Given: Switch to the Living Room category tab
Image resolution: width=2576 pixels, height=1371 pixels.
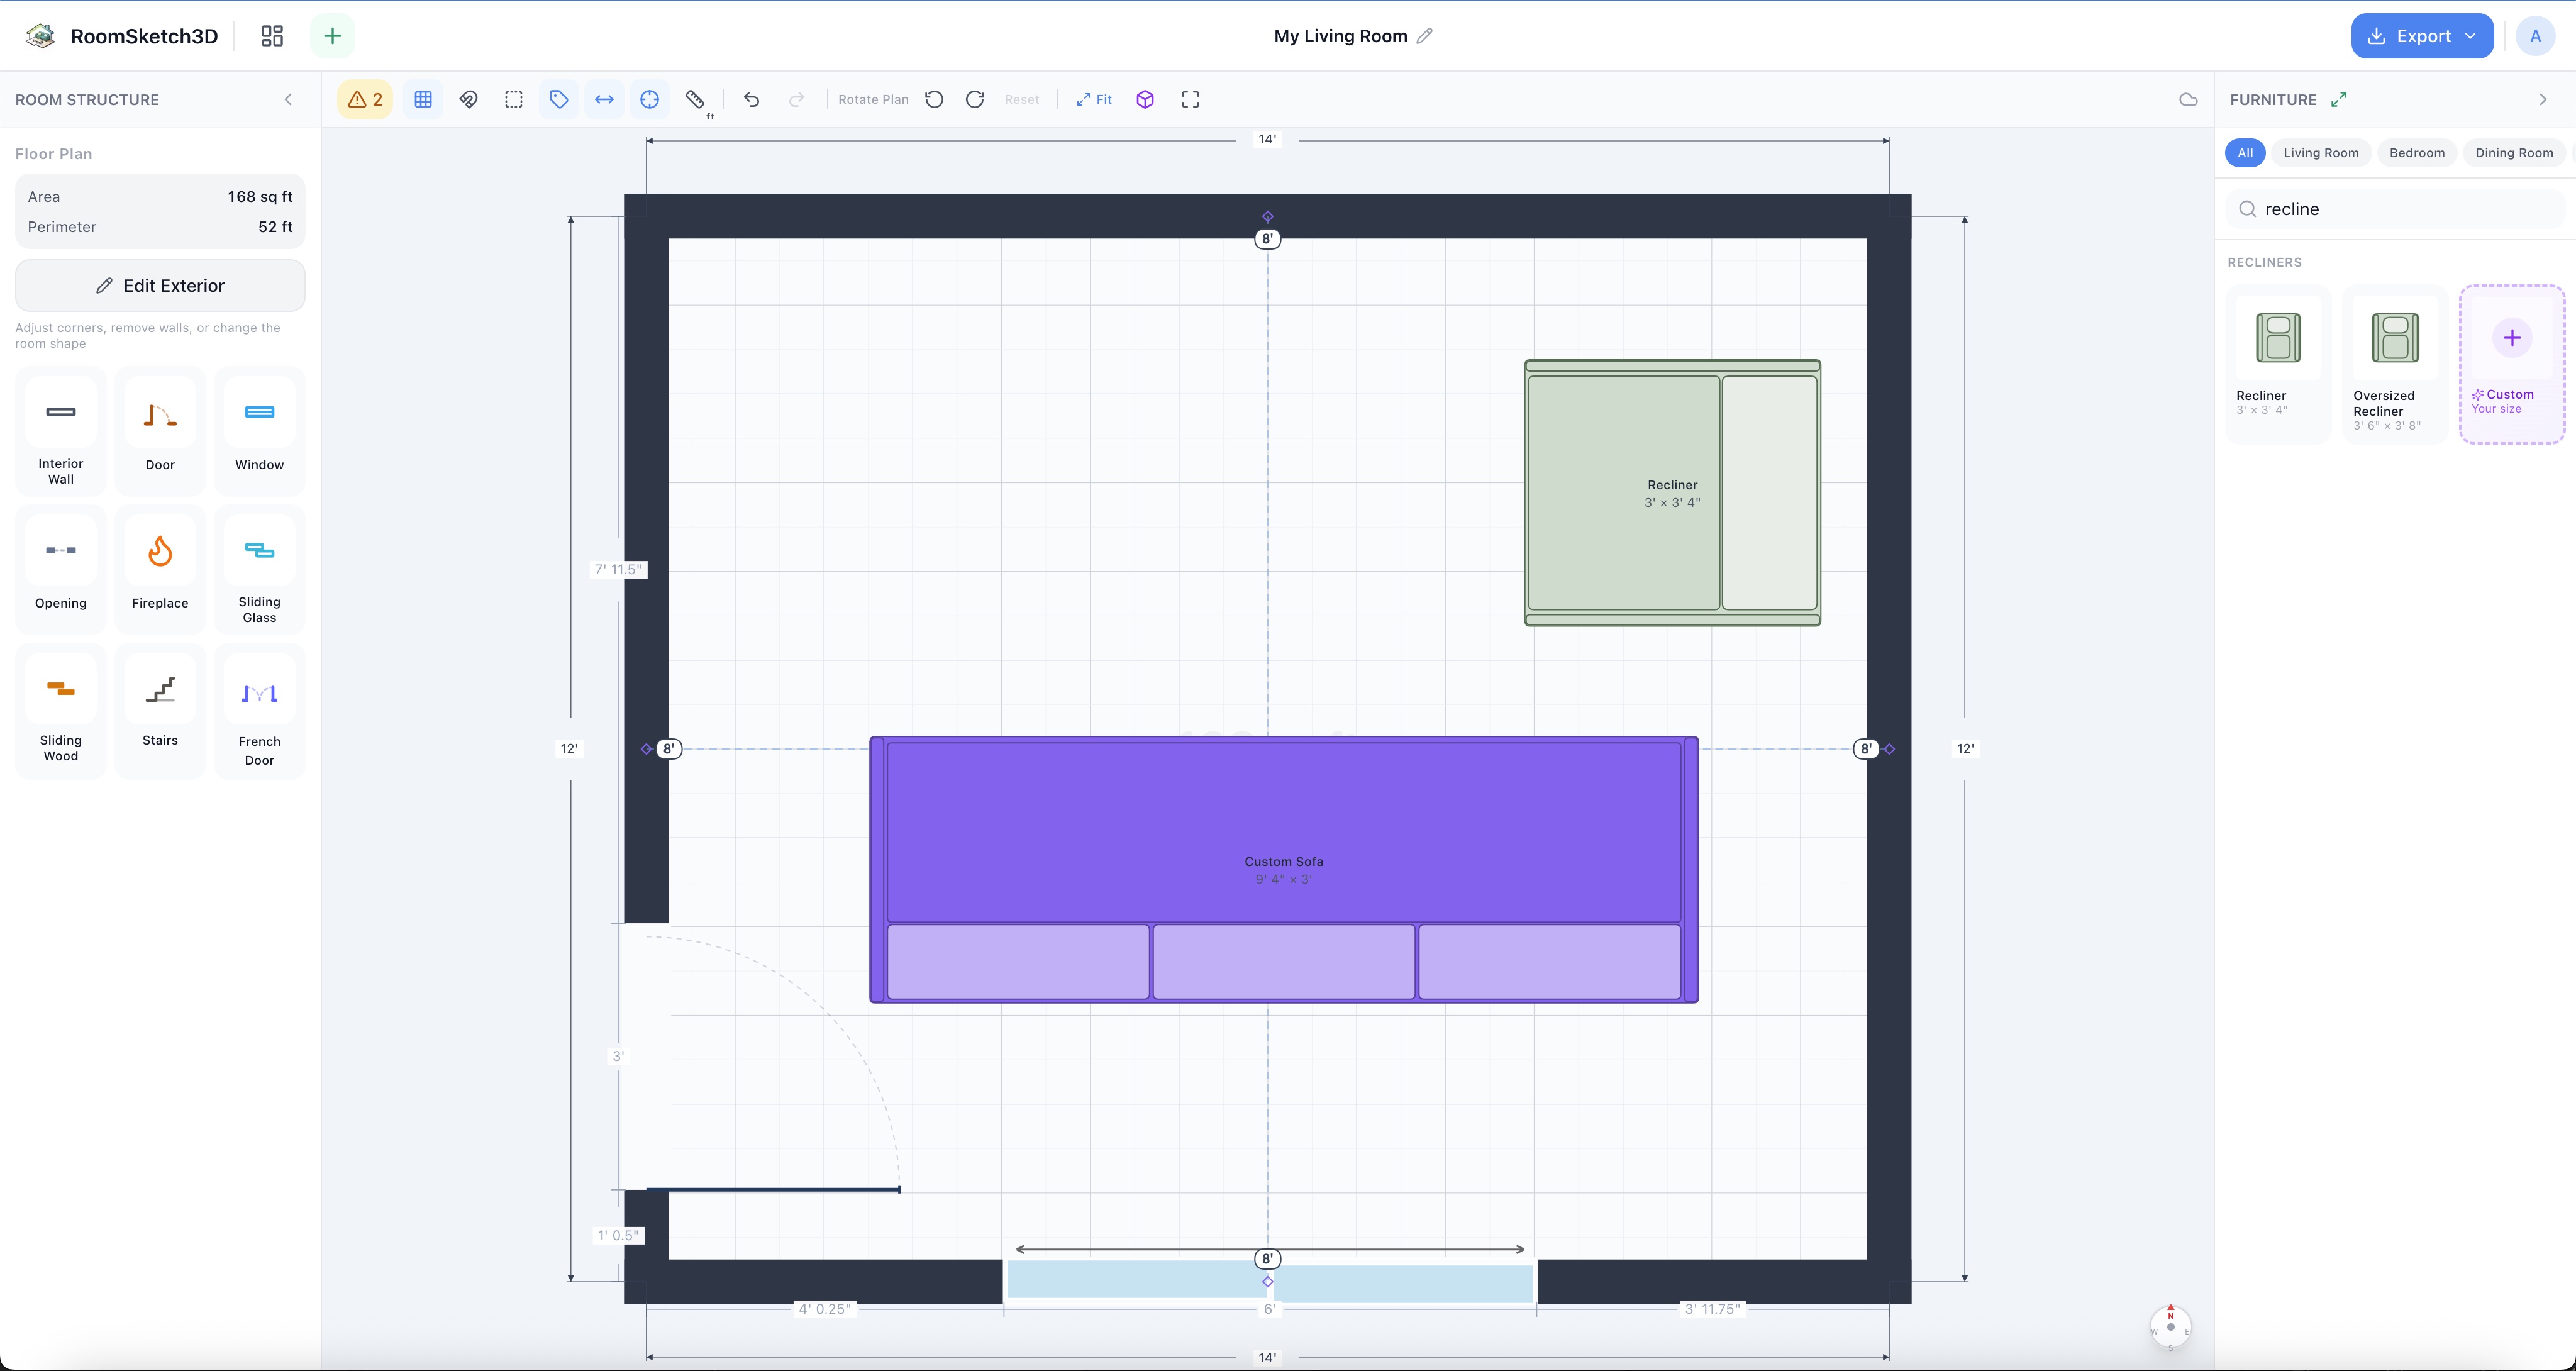Looking at the screenshot, I should pos(2320,153).
